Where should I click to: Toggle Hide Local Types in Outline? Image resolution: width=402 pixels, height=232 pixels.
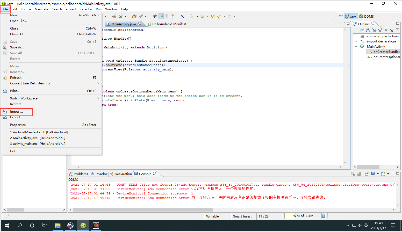point(392,30)
